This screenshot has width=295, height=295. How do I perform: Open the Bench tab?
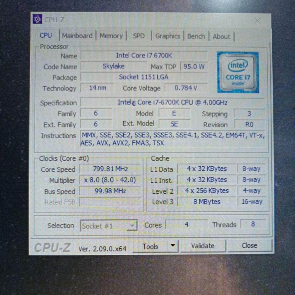click(x=196, y=36)
